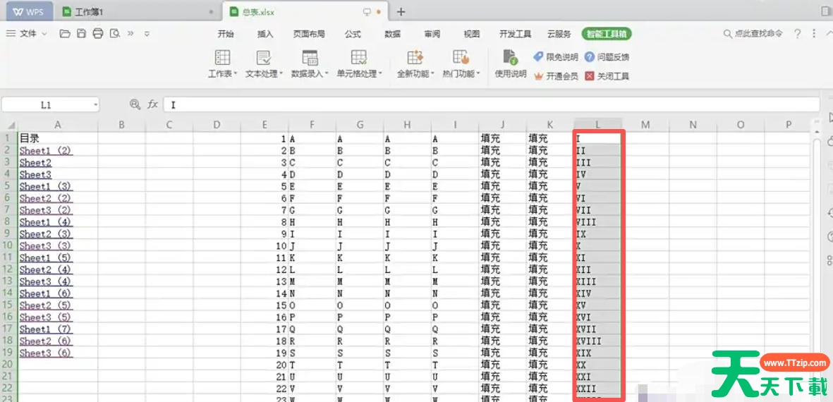Viewport: 833px width, 402px height.
Task: Click cell containing 目录
Action: pos(58,138)
